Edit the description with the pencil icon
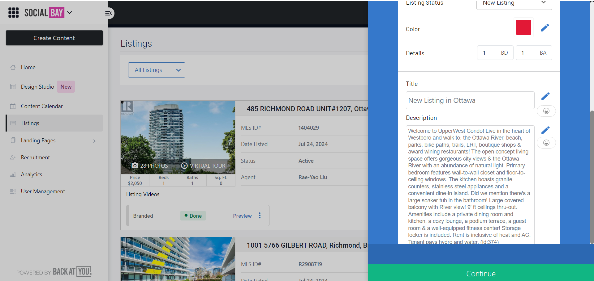The height and width of the screenshot is (281, 594). click(x=545, y=130)
